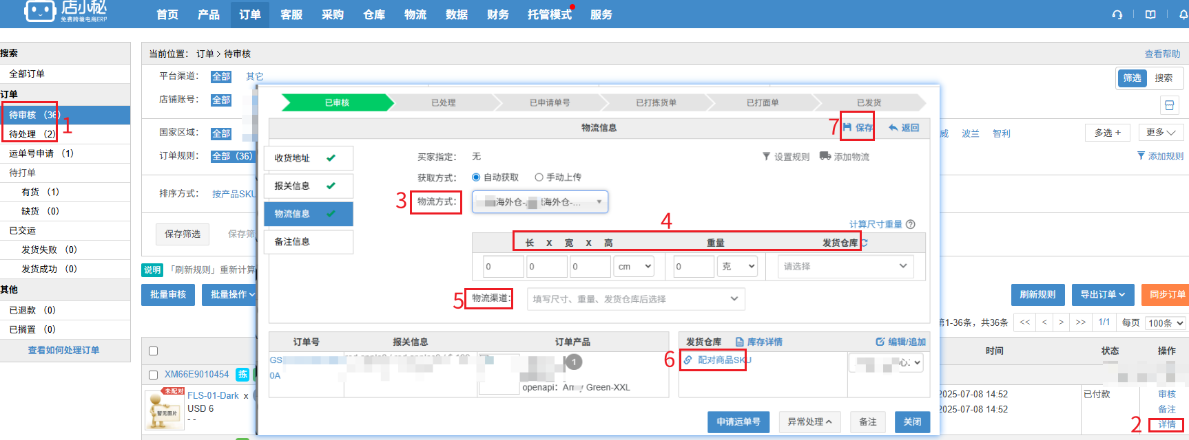The width and height of the screenshot is (1189, 440).
Task: Click the refresh icon beside 发货仓库 header
Action: click(x=865, y=243)
